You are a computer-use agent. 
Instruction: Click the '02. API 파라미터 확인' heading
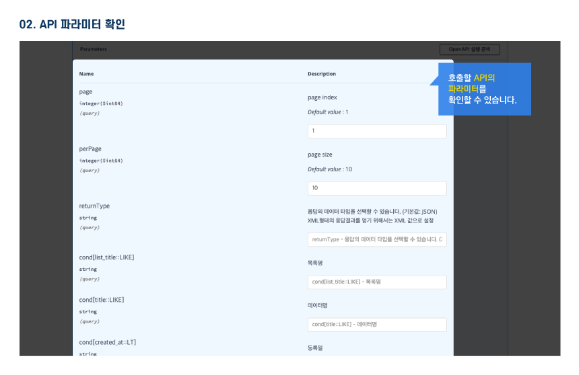pos(72,25)
